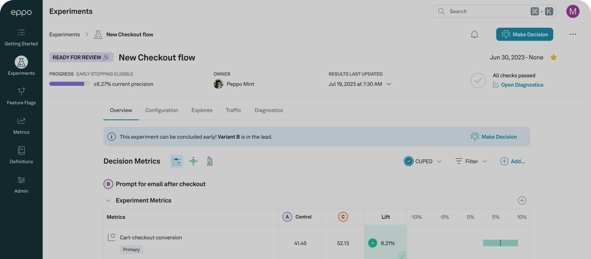Collapse the Experiment Metrics section

tap(109, 201)
